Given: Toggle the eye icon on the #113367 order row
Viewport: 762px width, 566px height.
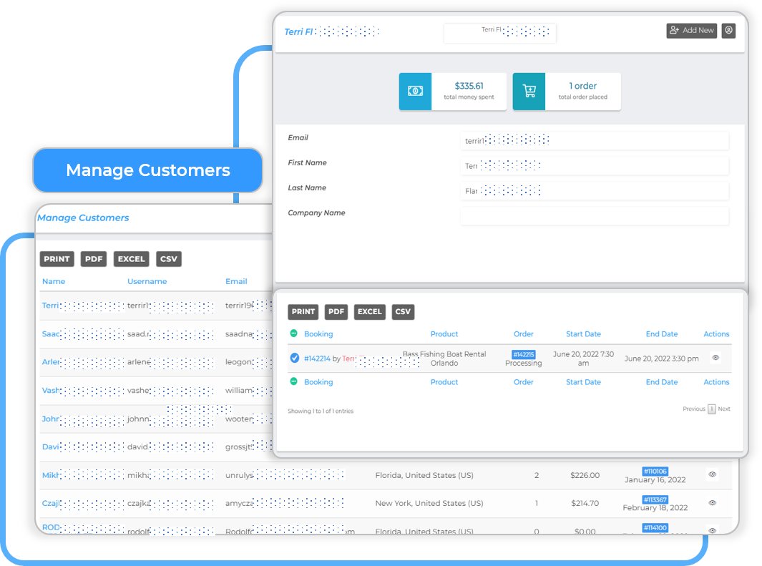Looking at the screenshot, I should 712,503.
